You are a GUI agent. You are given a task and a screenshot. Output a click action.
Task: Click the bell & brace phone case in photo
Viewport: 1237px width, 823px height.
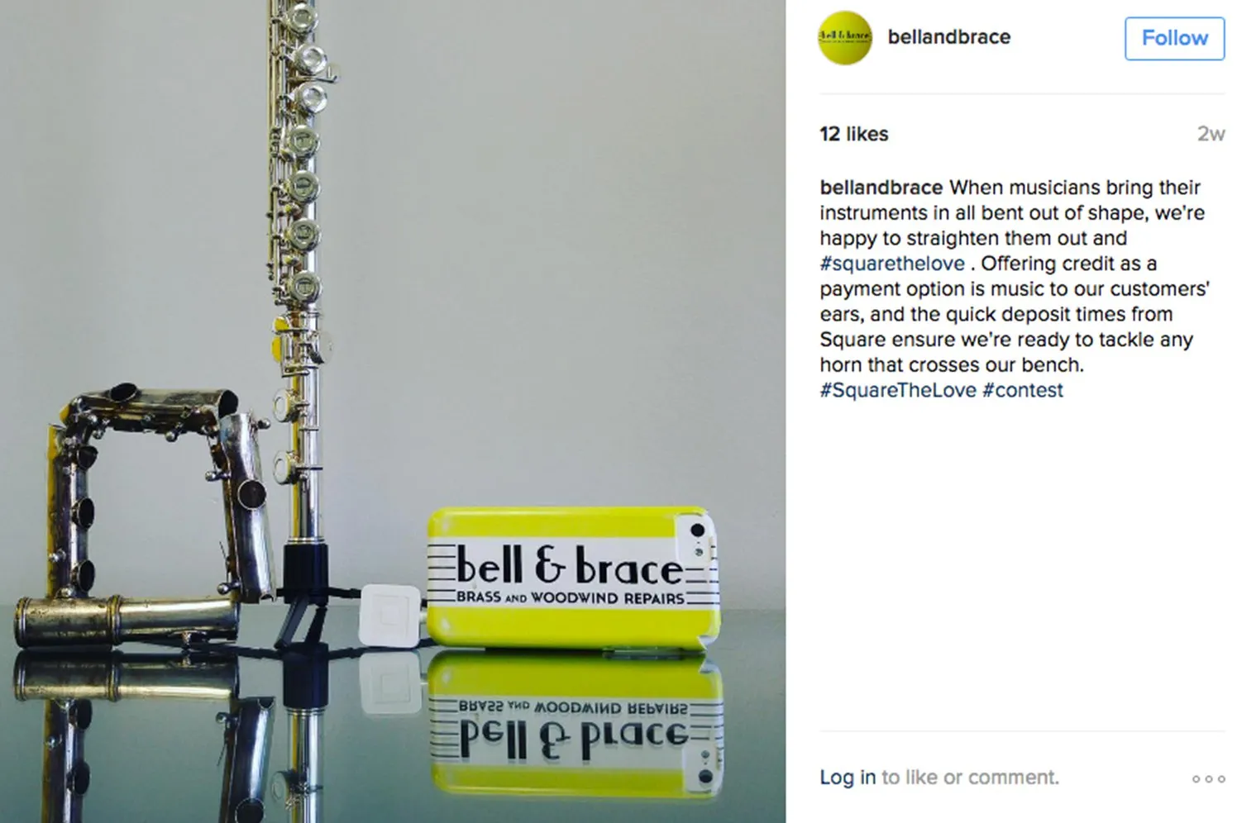572,578
